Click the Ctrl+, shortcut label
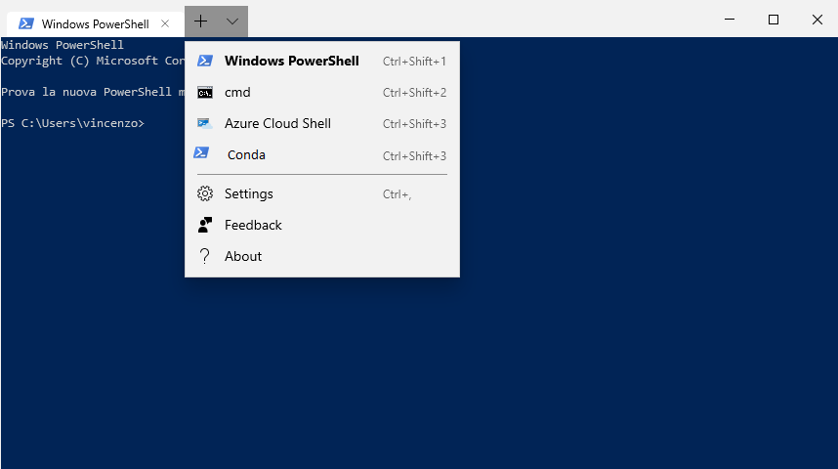This screenshot has width=838, height=469. [398, 194]
